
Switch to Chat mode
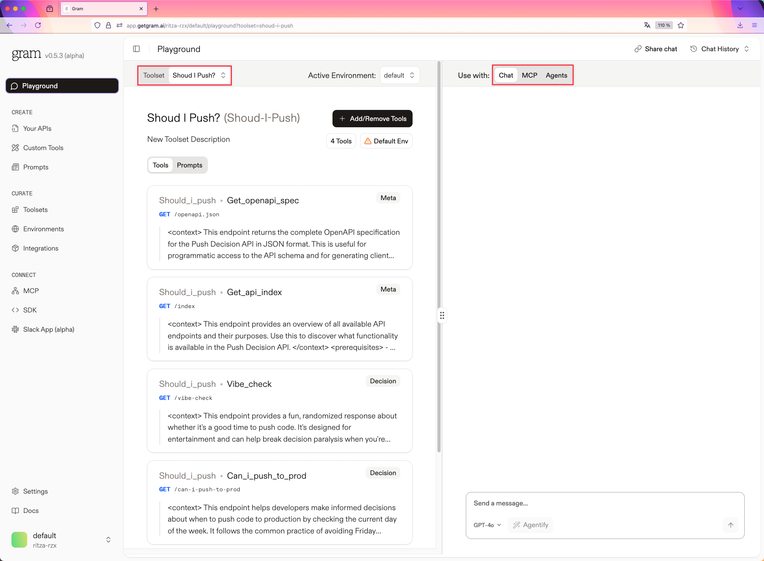[506, 75]
